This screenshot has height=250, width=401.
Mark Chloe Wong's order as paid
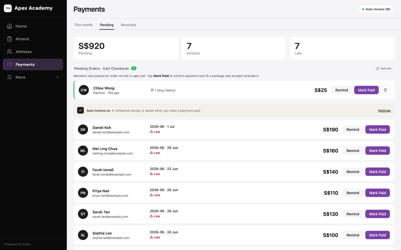point(366,90)
